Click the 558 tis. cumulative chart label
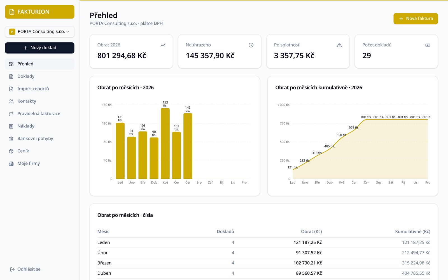 (342, 135)
